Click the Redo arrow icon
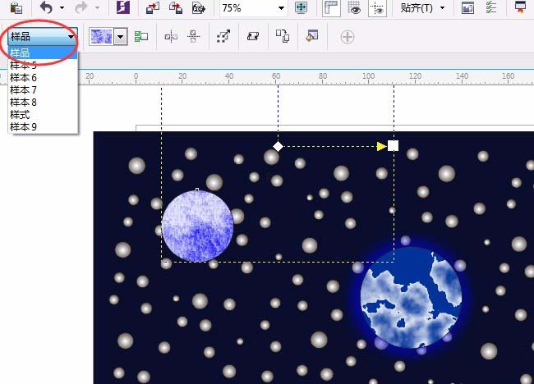The width and height of the screenshot is (534, 384). pyautogui.click(x=81, y=7)
